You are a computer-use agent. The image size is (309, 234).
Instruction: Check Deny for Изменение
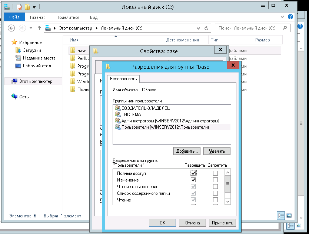point(215,180)
